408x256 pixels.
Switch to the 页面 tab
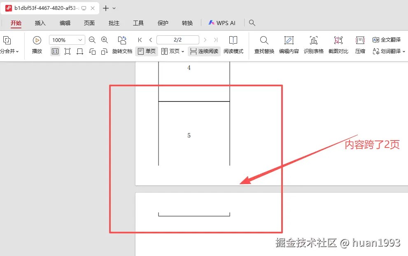tap(89, 23)
